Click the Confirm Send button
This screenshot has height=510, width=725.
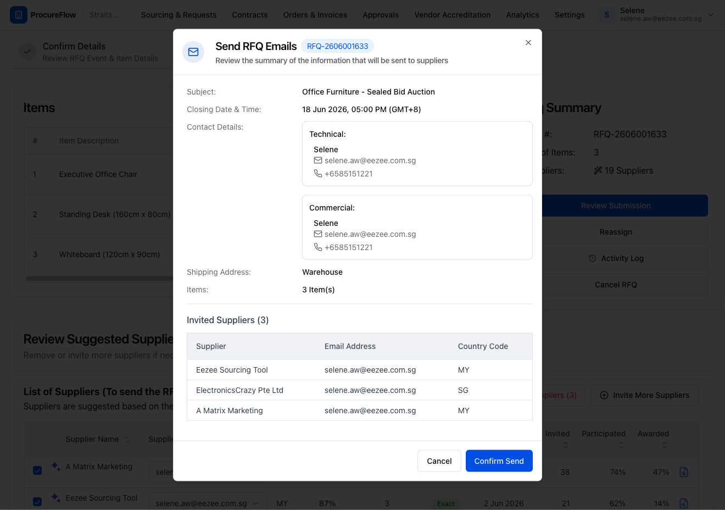pos(499,461)
